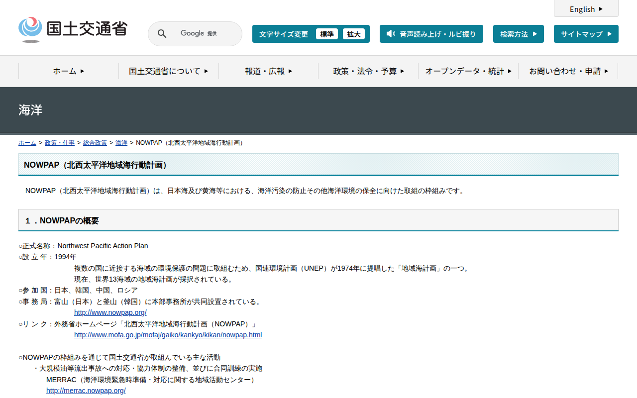This screenshot has height=398, width=637.
Task: Expand 政策・法令・予算 menu
Action: click(x=368, y=71)
